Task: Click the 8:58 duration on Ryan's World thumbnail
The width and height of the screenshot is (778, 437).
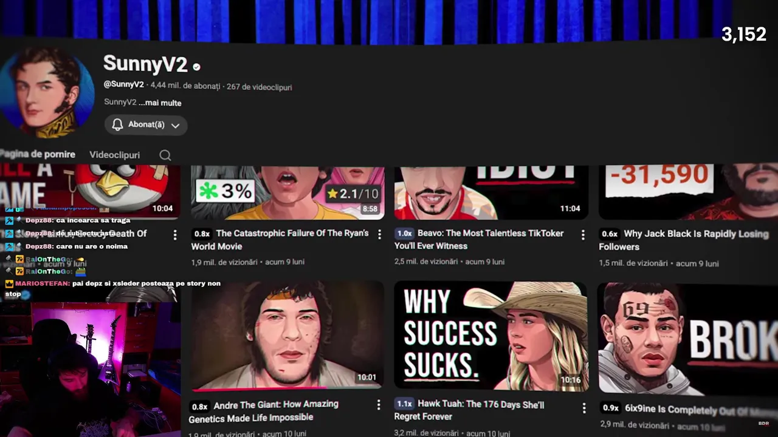Action: [x=370, y=209]
